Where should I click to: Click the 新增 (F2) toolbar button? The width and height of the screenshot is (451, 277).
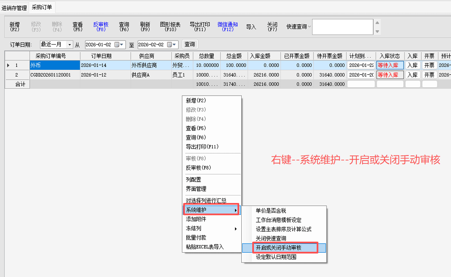pyautogui.click(x=14, y=27)
